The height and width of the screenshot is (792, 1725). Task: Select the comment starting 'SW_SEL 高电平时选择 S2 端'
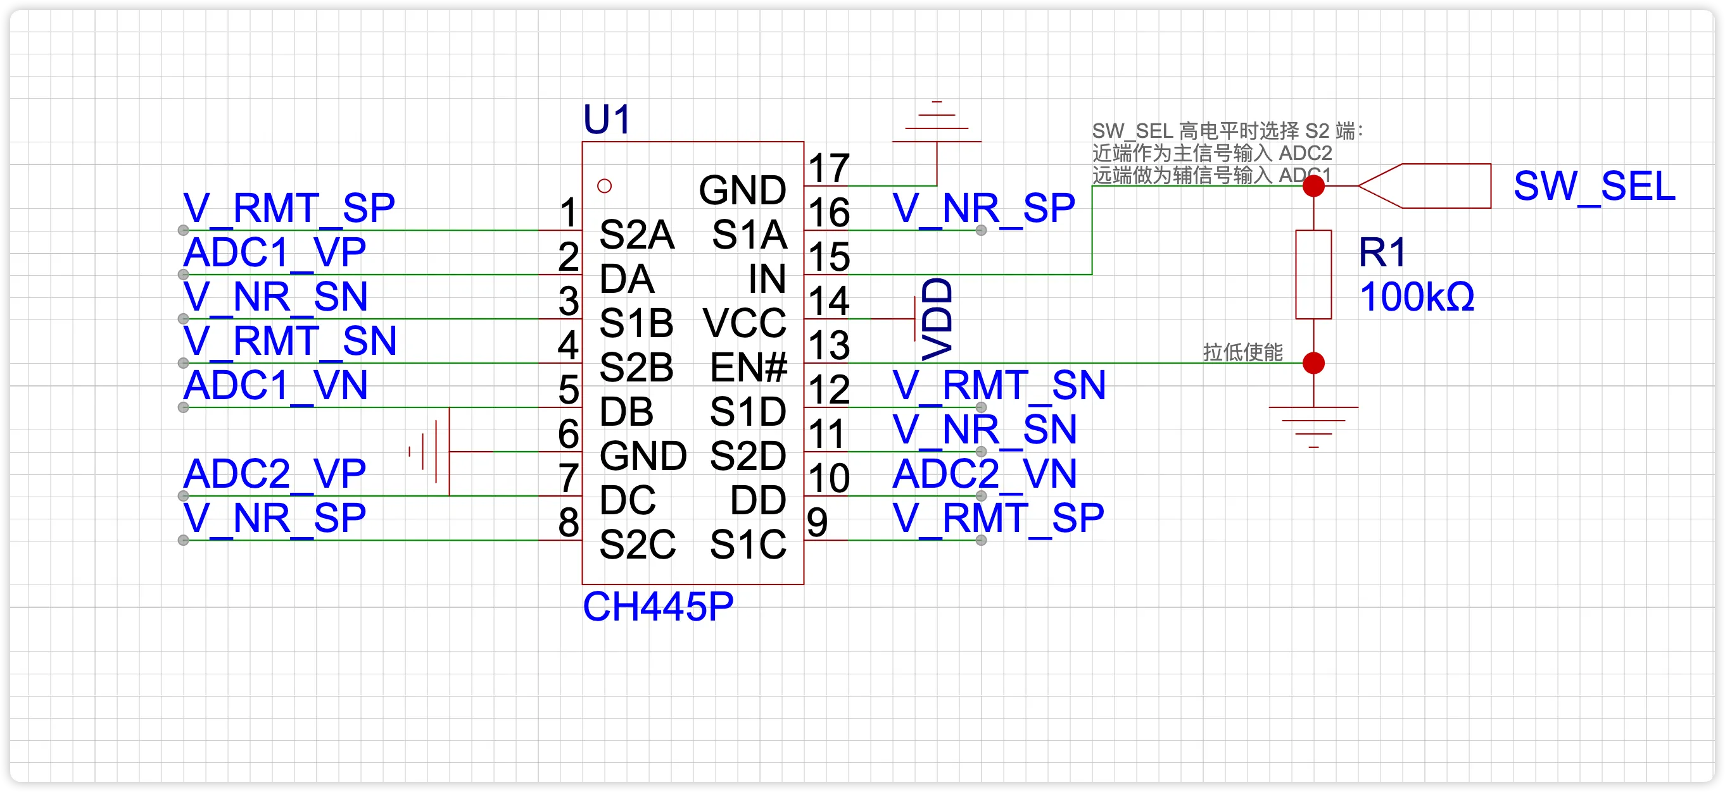(x=1227, y=152)
